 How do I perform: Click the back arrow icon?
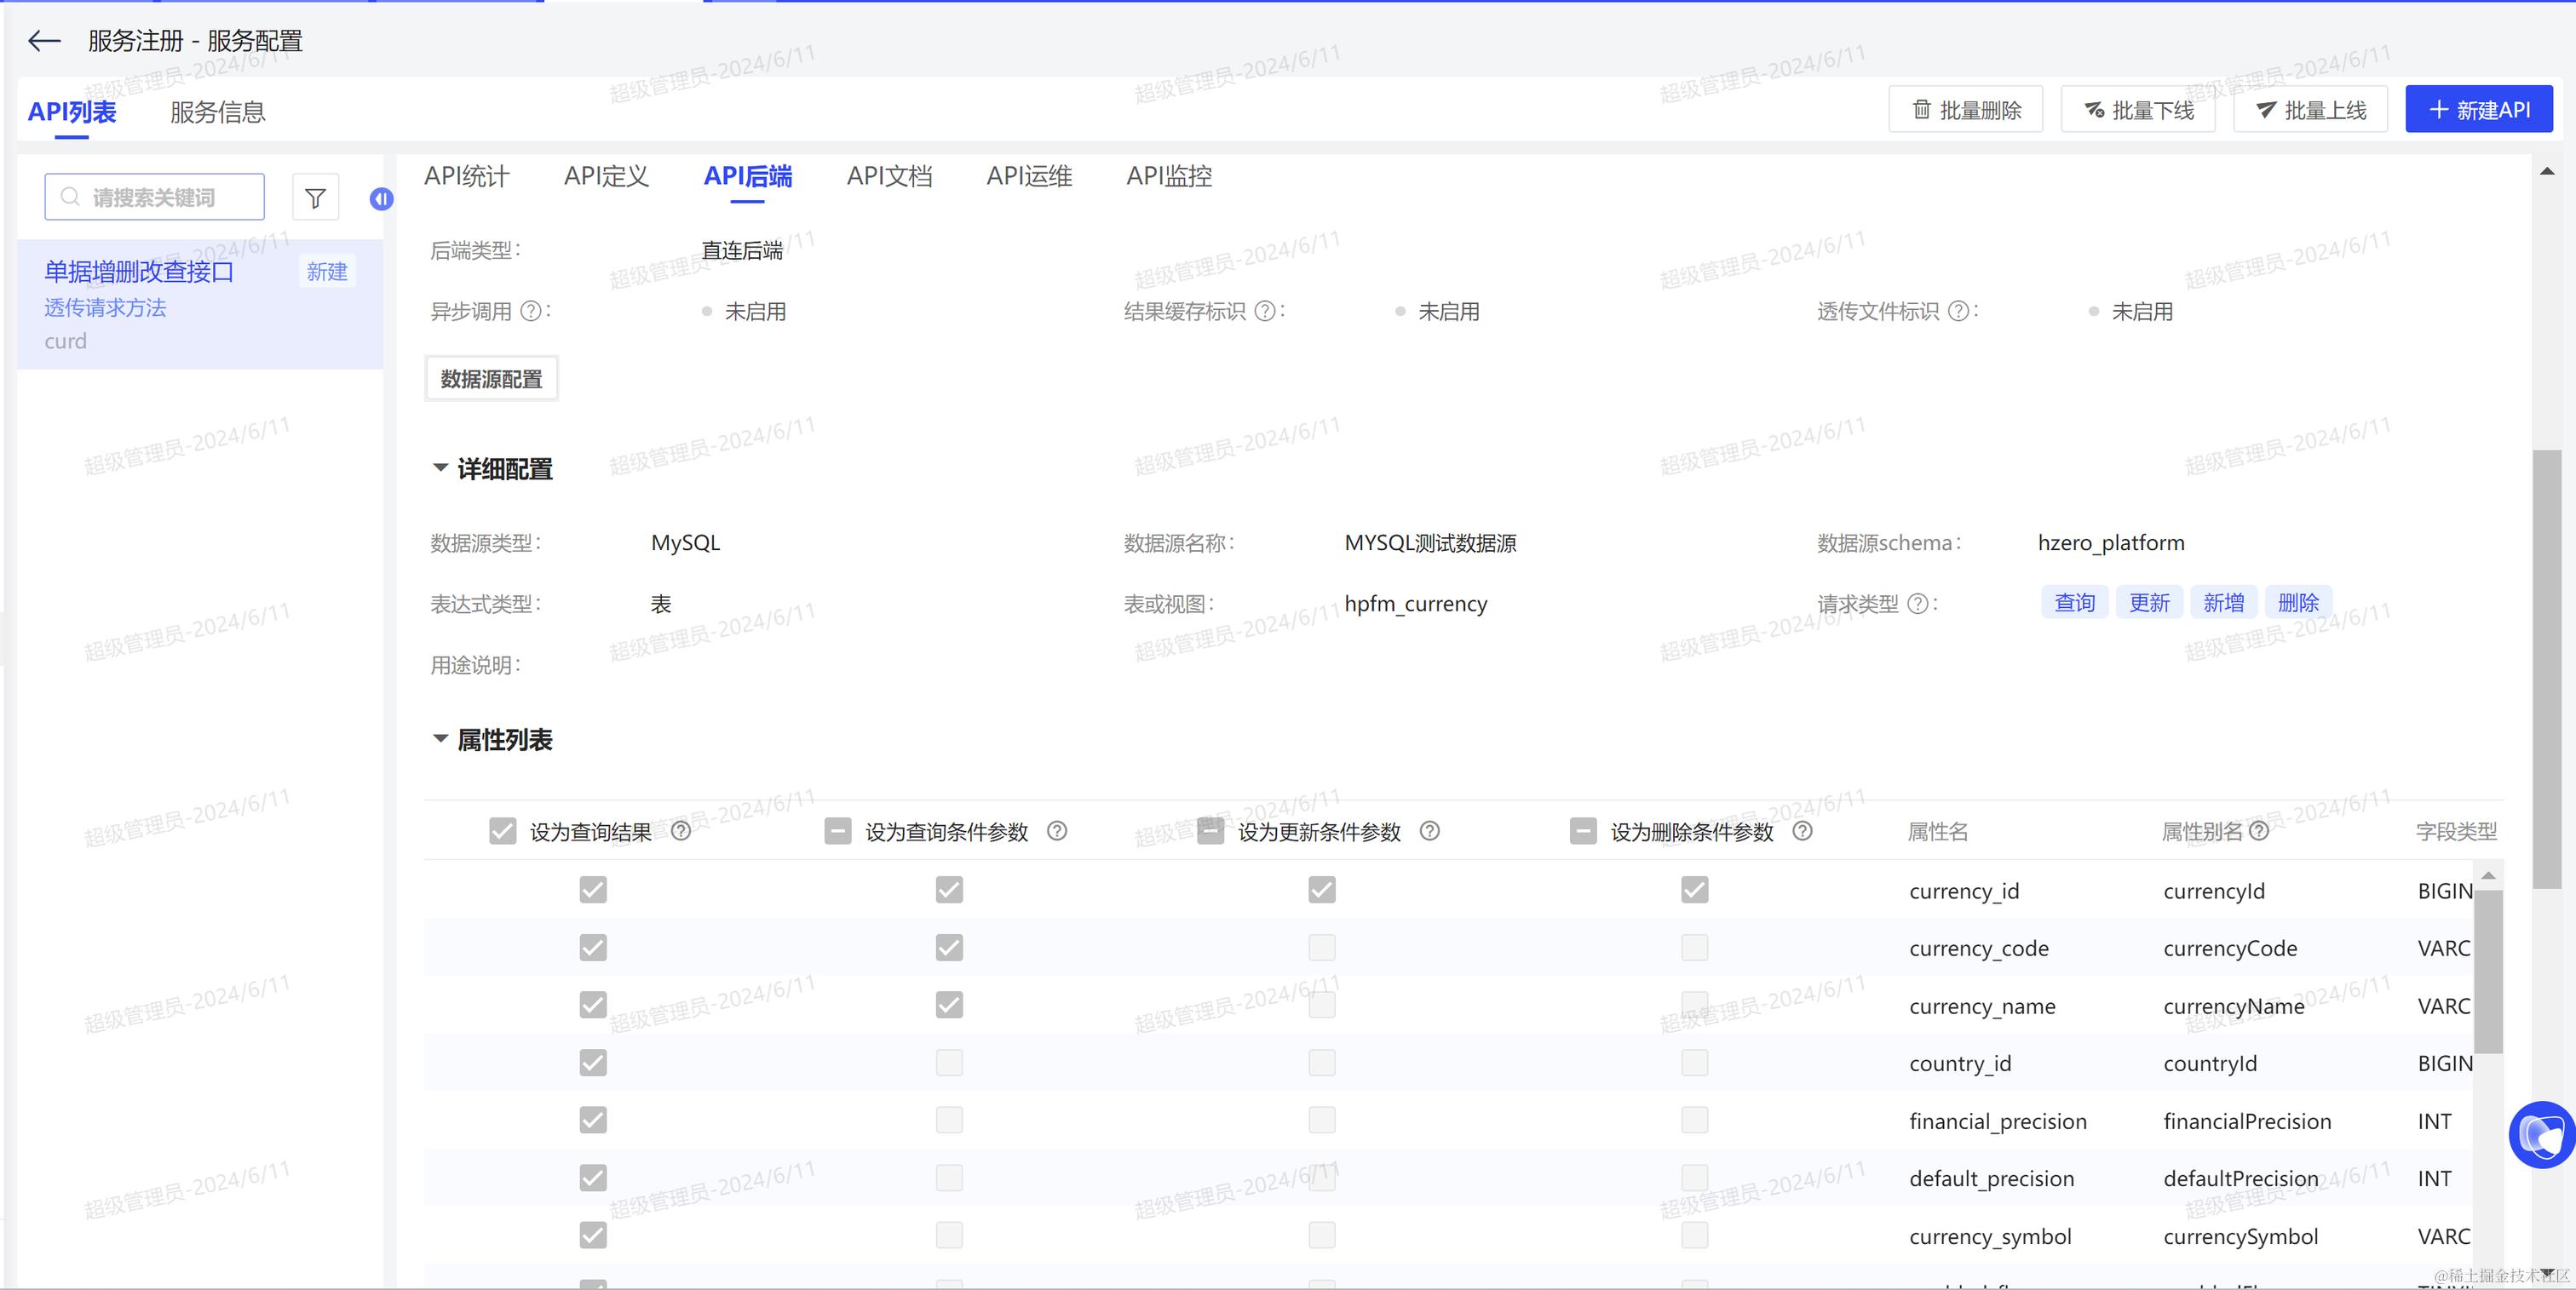(44, 41)
